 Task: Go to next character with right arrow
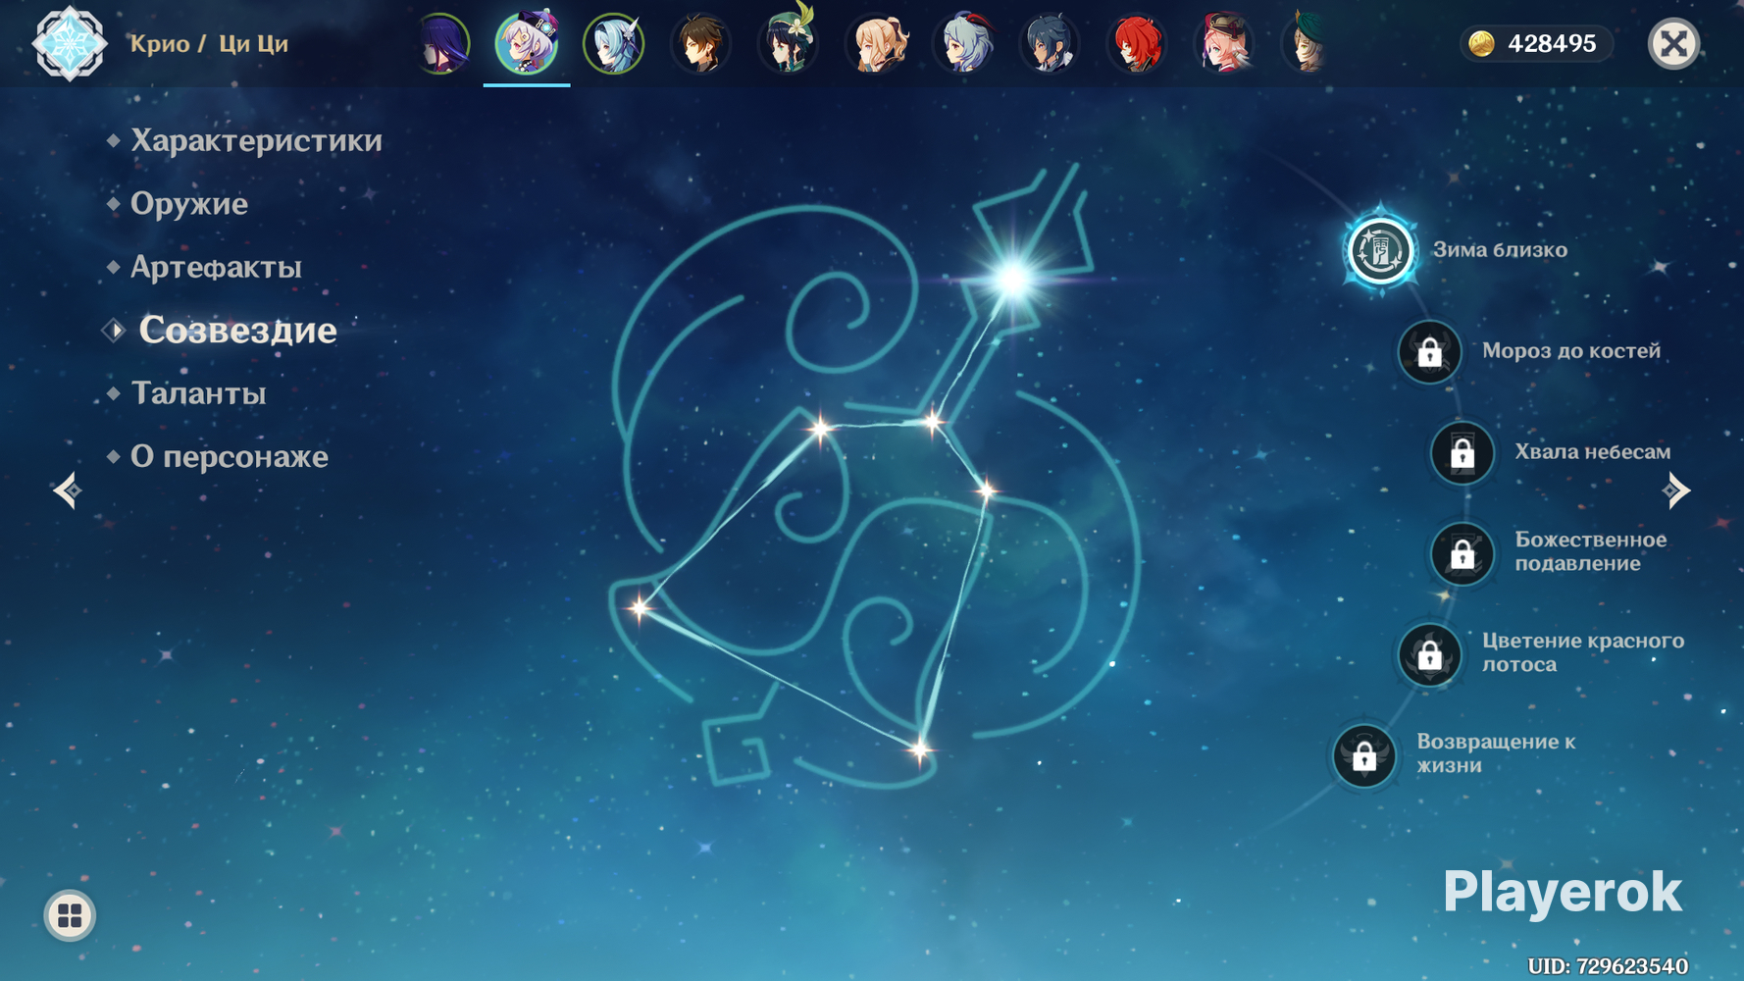(1676, 490)
